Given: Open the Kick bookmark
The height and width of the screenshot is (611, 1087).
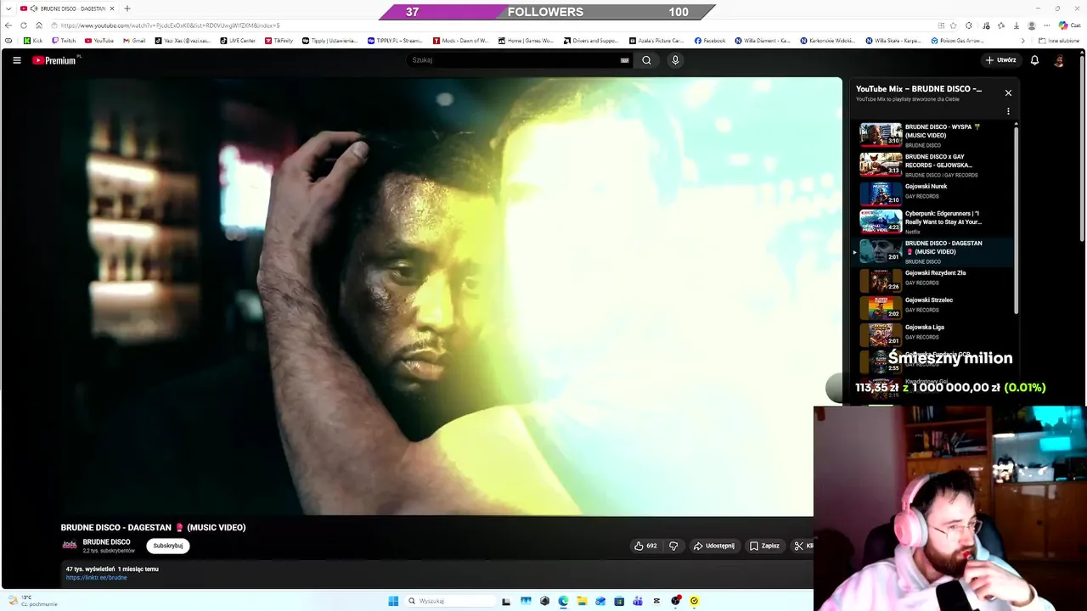Looking at the screenshot, I should tap(33, 41).
